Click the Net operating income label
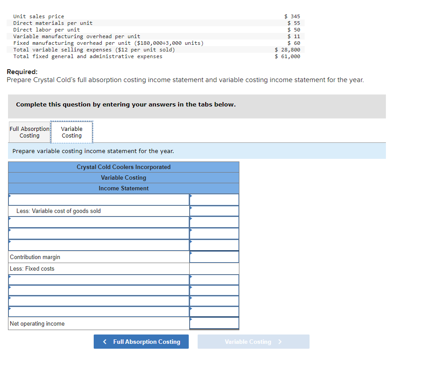 (x=37, y=323)
